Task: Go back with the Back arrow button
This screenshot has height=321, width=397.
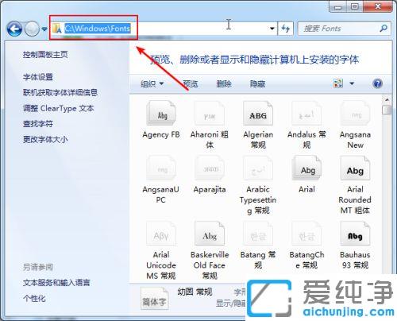Action: click(14, 29)
